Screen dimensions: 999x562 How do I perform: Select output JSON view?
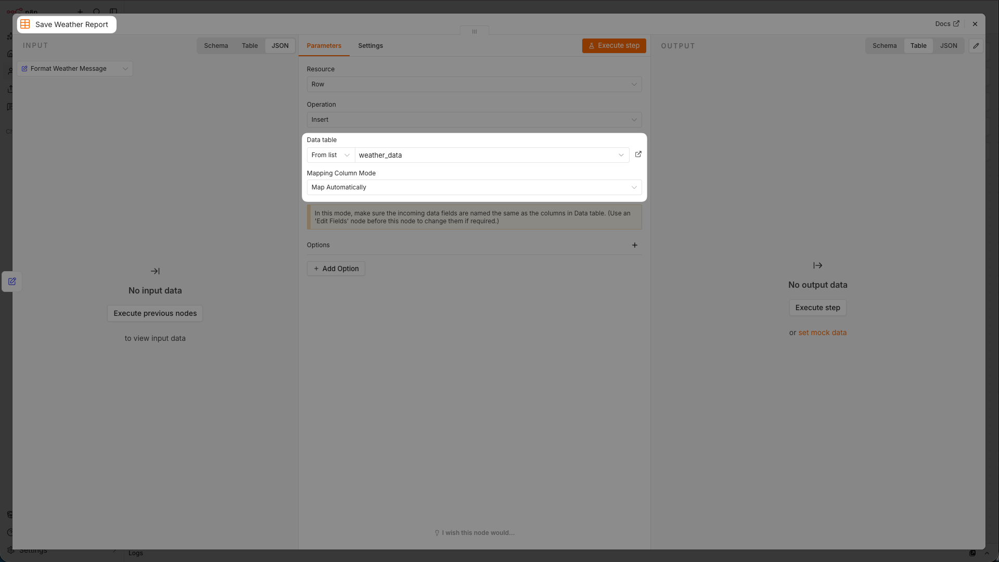point(949,46)
